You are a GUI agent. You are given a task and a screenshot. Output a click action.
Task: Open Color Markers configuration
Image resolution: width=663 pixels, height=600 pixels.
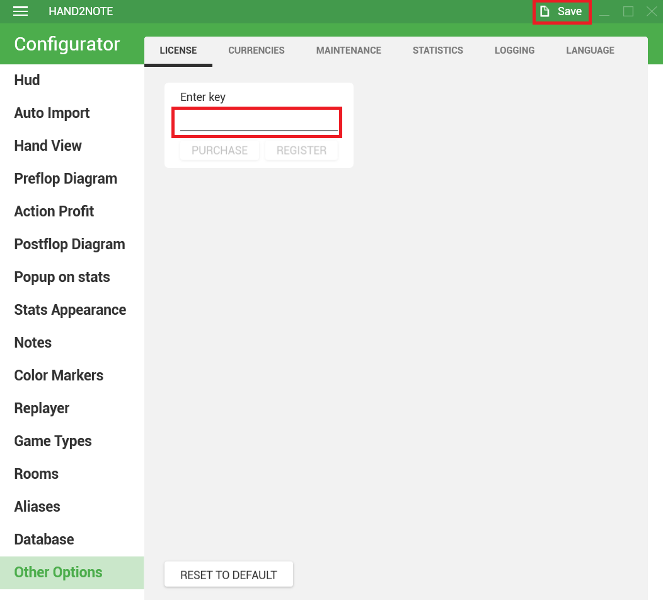[x=59, y=375]
